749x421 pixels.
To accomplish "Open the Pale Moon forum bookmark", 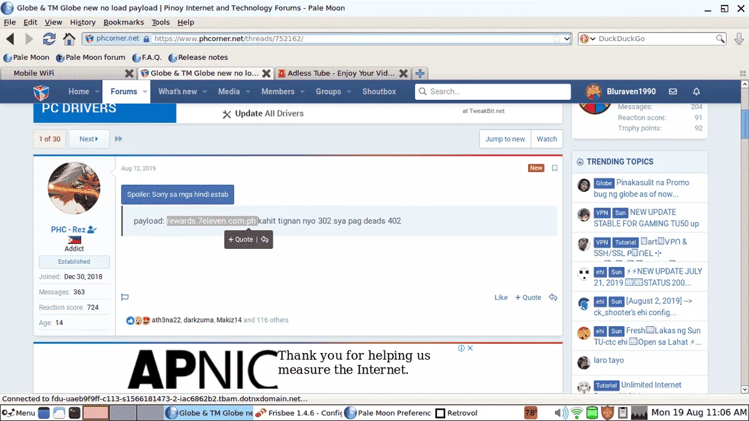I will 91,57.
